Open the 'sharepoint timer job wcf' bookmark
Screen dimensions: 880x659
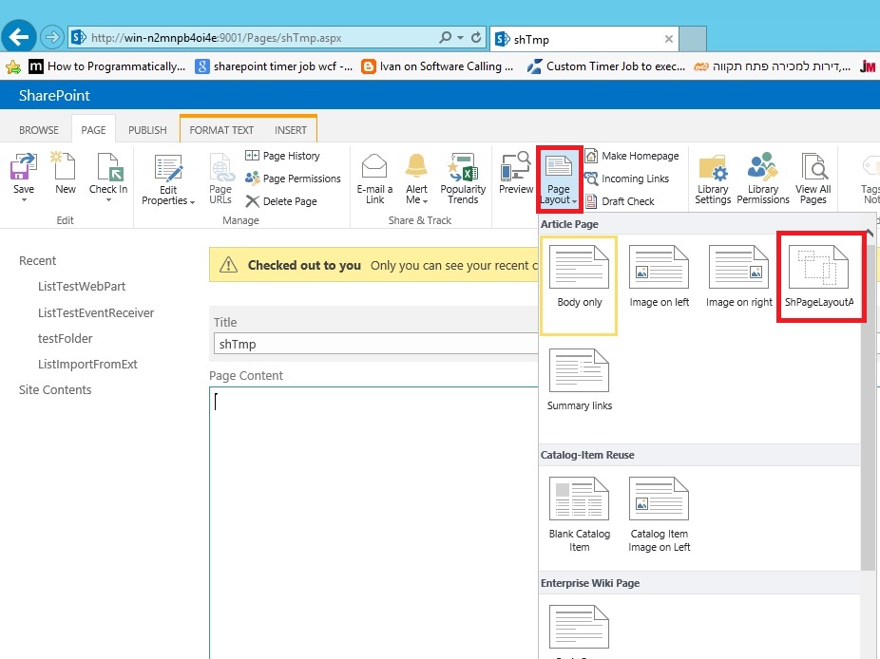(274, 66)
